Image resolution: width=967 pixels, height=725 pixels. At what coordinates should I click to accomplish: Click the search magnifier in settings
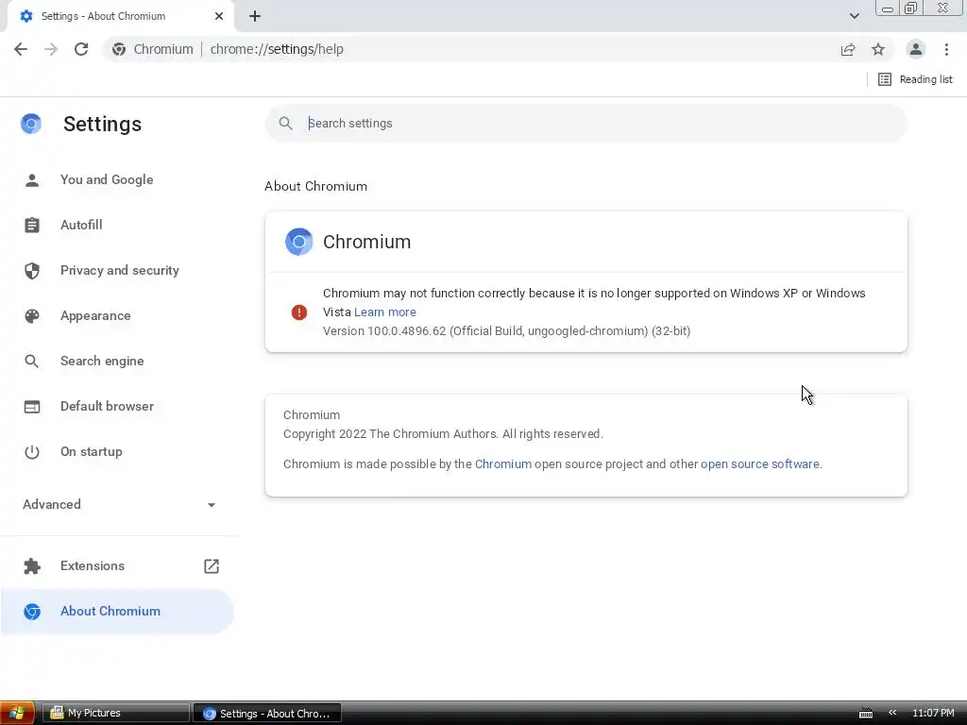coord(285,124)
